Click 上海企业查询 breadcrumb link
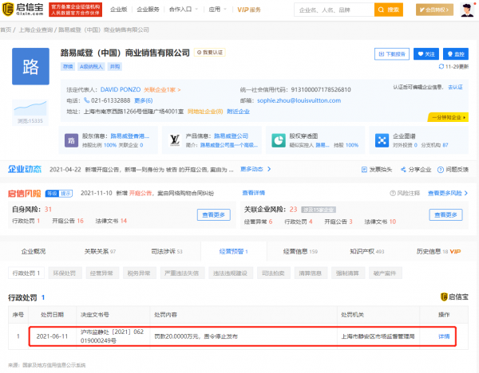Image resolution: width=479 pixels, height=373 pixels. click(x=36, y=30)
